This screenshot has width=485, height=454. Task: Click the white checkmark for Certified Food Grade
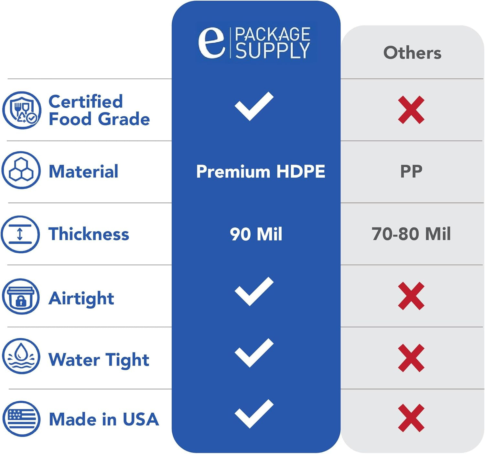(x=254, y=106)
